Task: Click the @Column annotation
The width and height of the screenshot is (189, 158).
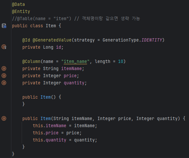Action: tap(31, 62)
